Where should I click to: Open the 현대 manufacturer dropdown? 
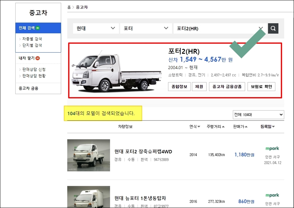[x=96, y=28]
